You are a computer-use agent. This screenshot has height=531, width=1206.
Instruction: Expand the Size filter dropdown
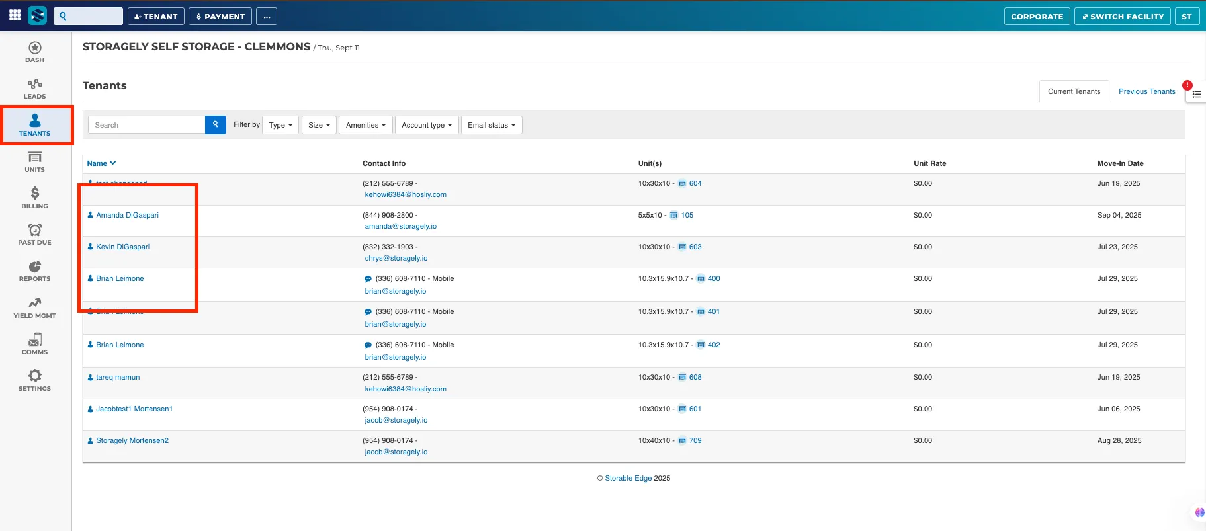coord(319,125)
